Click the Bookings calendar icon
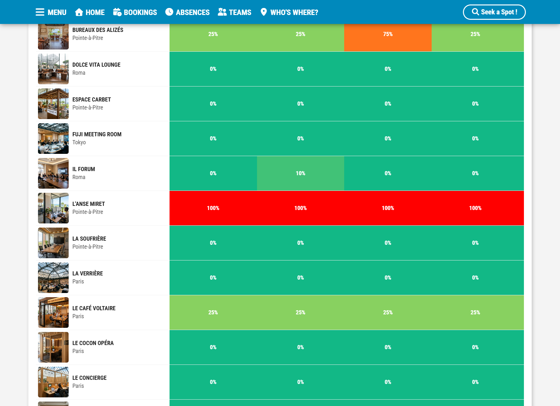Viewport: 560px width, 406px height. 117,12
